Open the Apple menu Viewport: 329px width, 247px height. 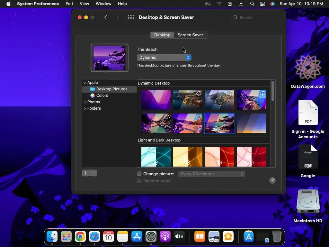(8, 4)
